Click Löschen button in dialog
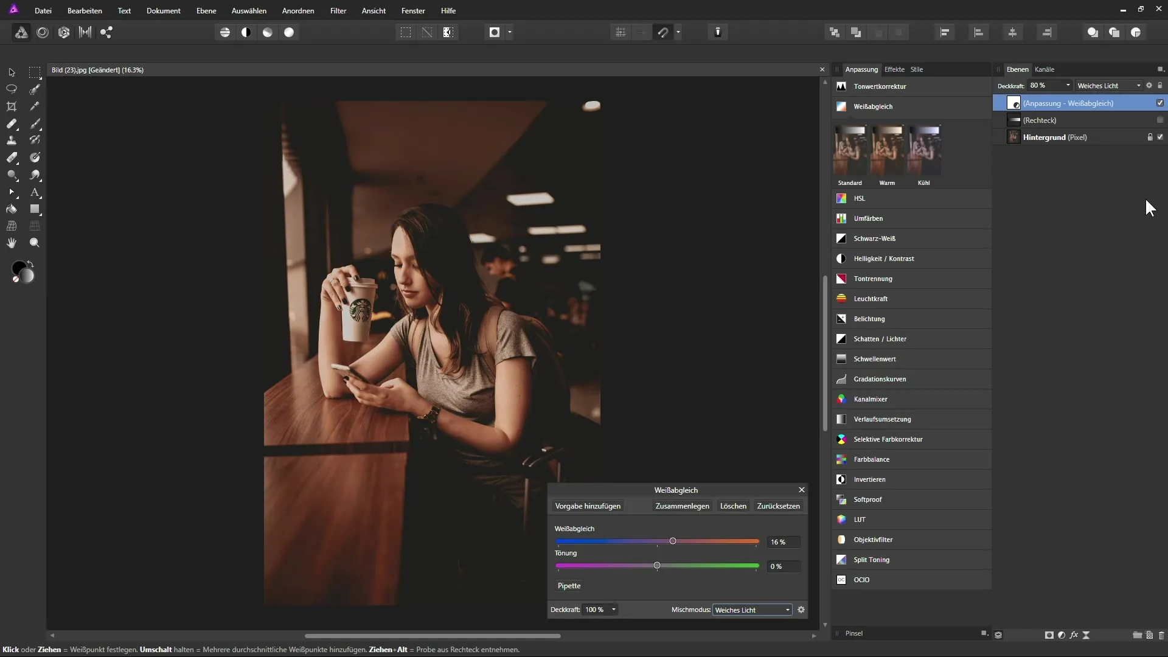The height and width of the screenshot is (657, 1168). (x=733, y=506)
